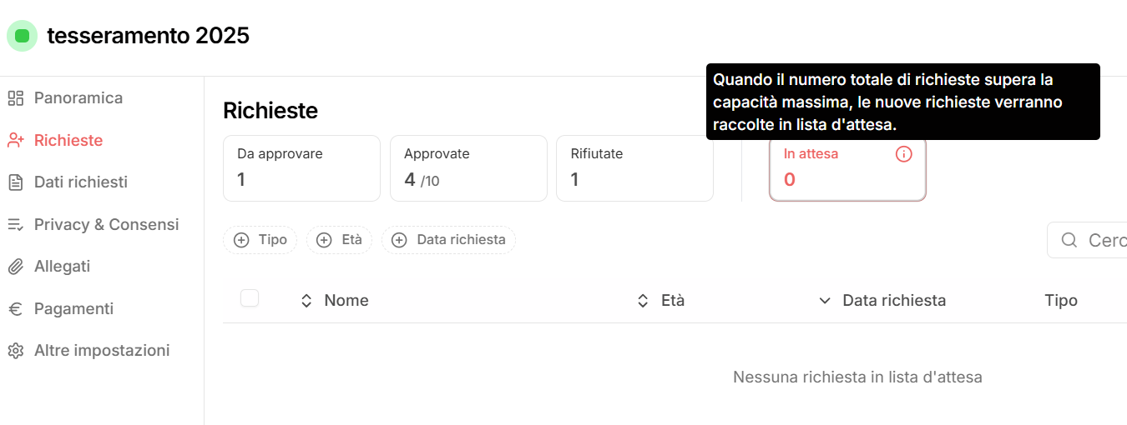
Task: Click the info icon on In attesa card
Action: [x=903, y=154]
